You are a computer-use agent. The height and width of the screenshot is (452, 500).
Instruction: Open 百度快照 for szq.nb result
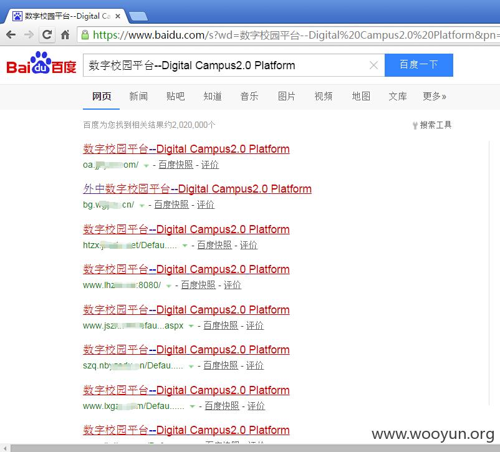[x=220, y=365]
